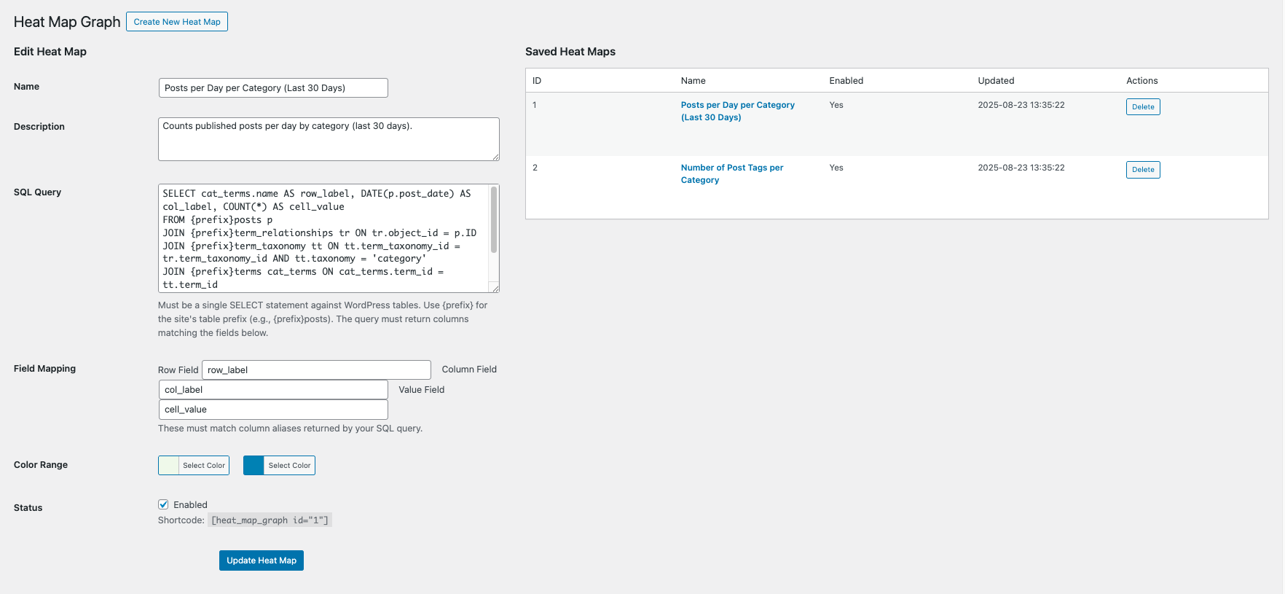Select the cell_value Value Field input
Screen dimensions: 1285x594
pos(273,410)
